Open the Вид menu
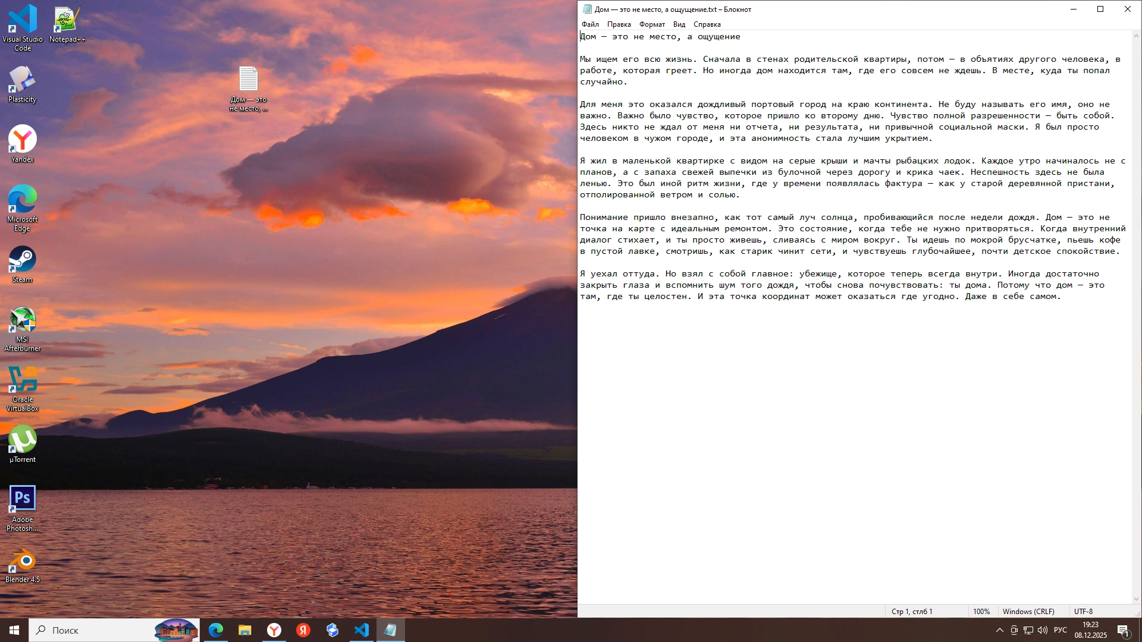Viewport: 1142px width, 642px height. [x=679, y=24]
